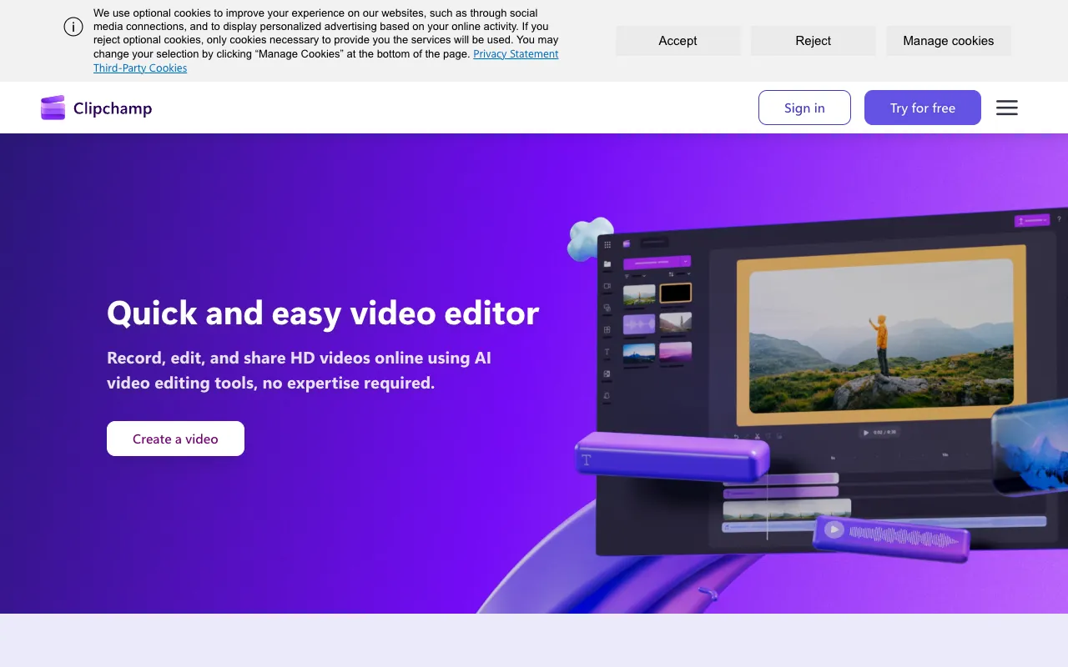Click the info icon in the cookie banner

(73, 27)
